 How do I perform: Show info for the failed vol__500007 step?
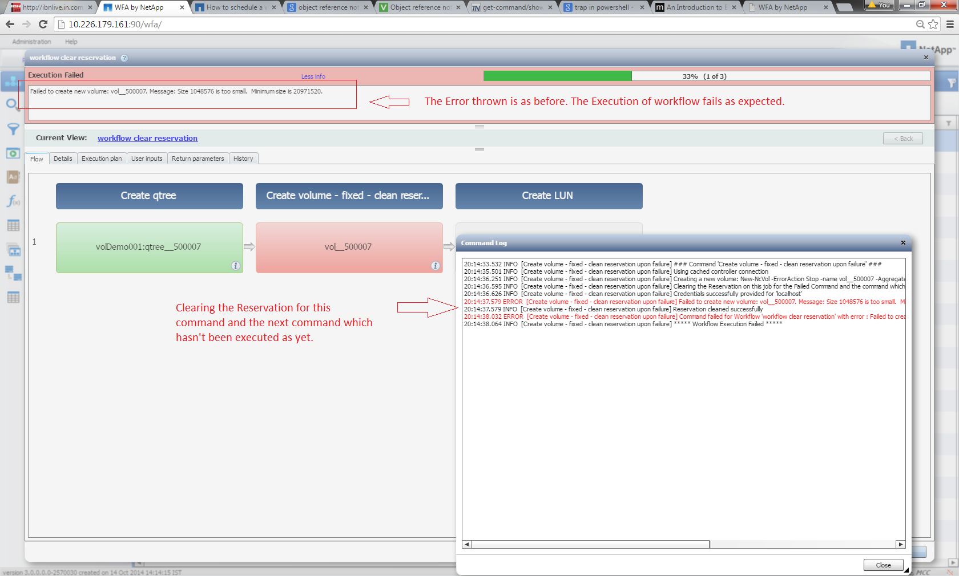coord(435,266)
